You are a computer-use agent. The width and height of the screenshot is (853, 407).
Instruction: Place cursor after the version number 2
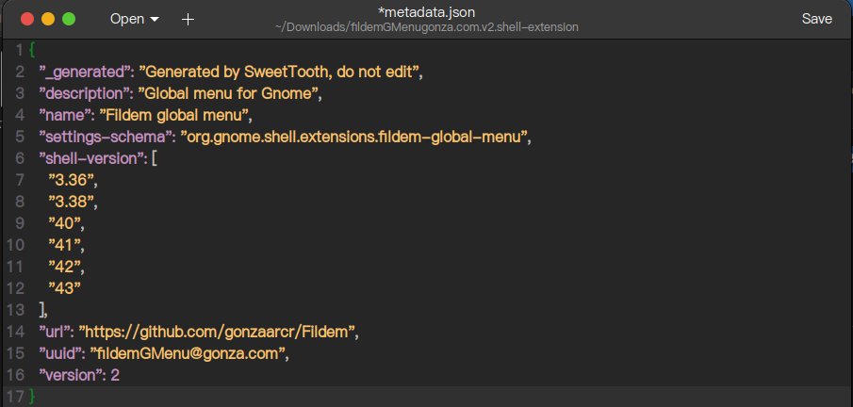click(x=121, y=375)
